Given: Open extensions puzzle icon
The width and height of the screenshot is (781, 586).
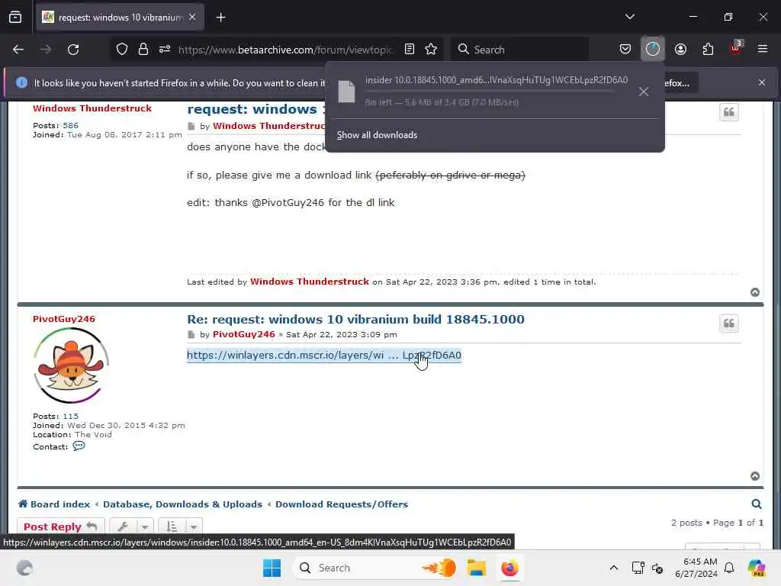Looking at the screenshot, I should [x=708, y=50].
